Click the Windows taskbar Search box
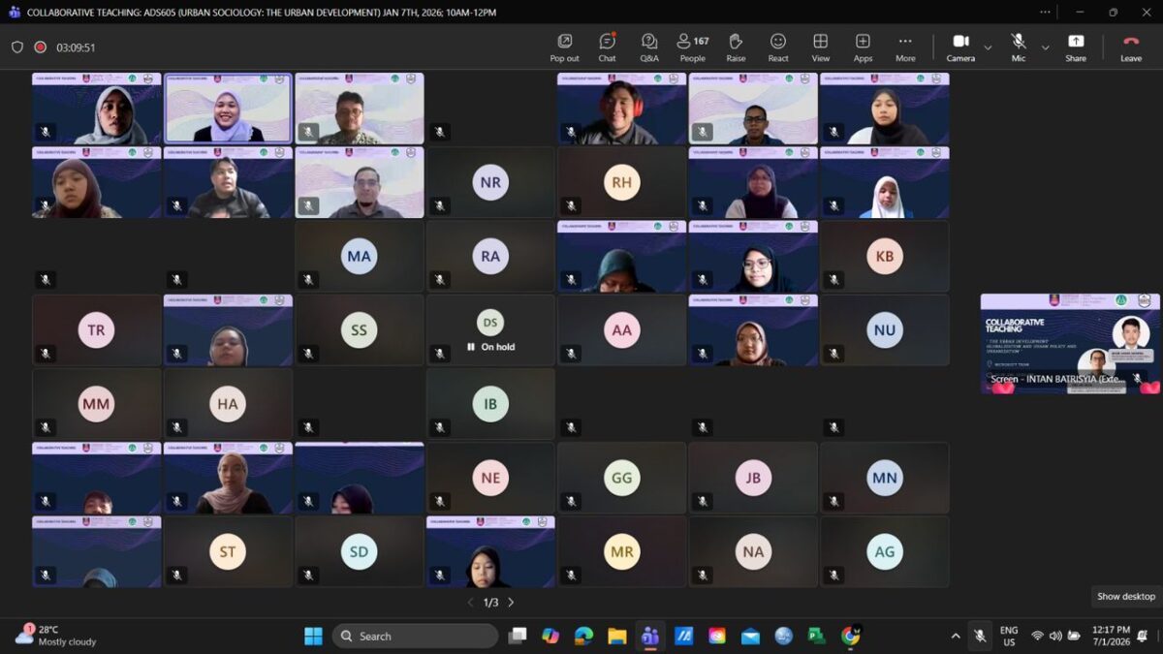The image size is (1163, 654). pyautogui.click(x=415, y=637)
